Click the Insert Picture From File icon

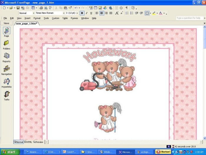(x=100, y=8)
